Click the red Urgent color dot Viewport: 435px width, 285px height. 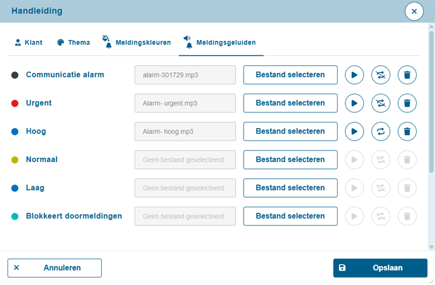14,103
